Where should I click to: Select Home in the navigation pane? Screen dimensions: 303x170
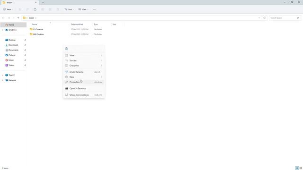tap(14, 25)
